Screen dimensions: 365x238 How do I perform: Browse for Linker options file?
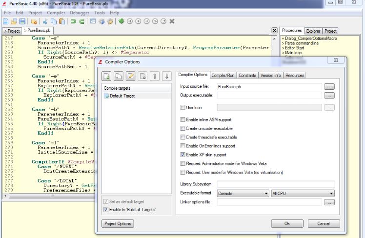(329, 202)
